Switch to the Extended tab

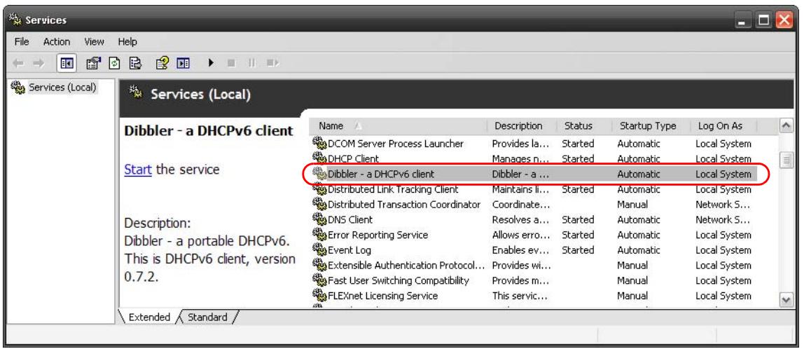pyautogui.click(x=149, y=317)
